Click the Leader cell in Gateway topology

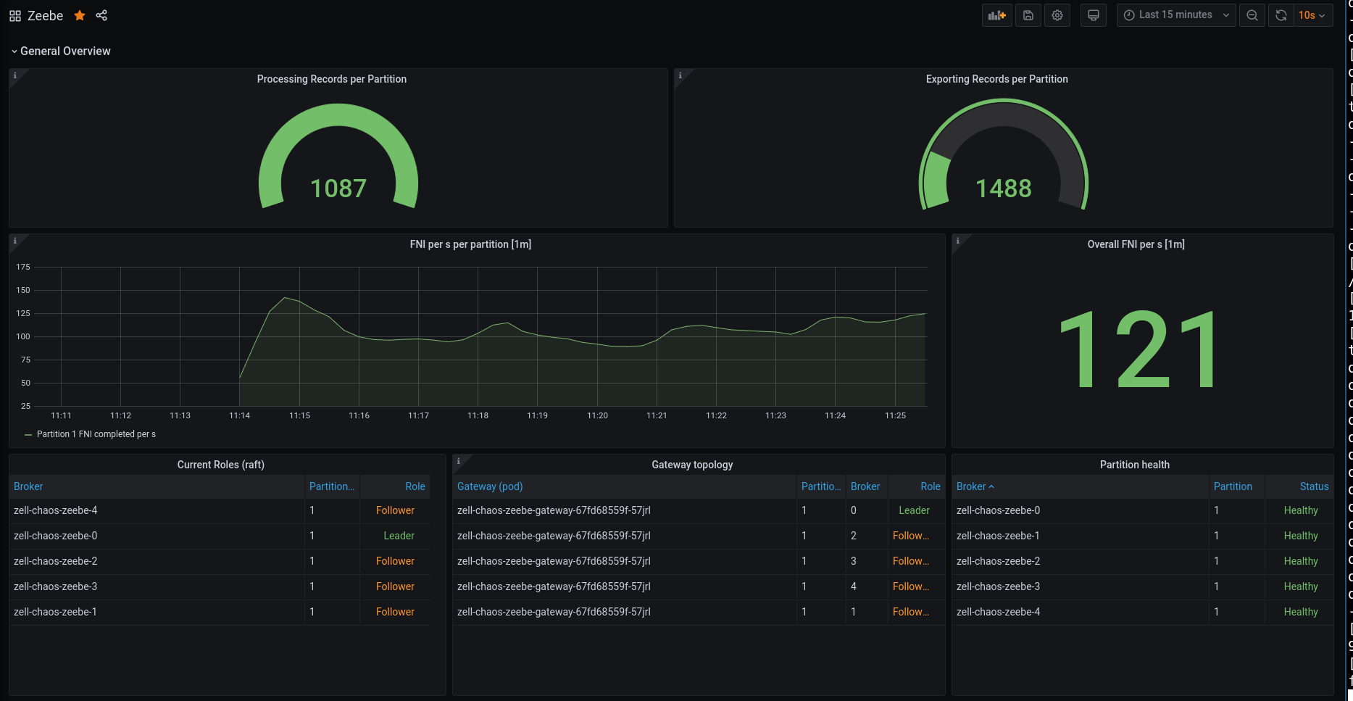click(914, 510)
